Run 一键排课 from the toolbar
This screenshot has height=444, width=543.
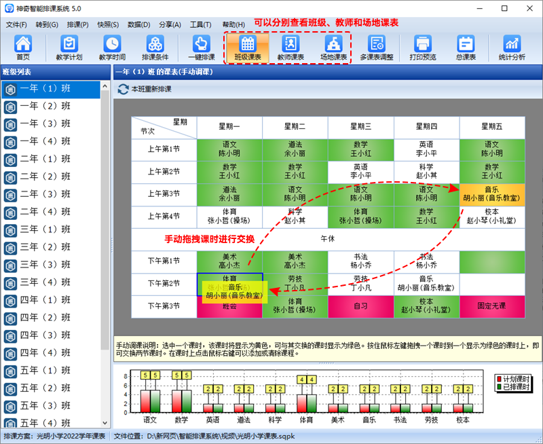[x=202, y=48]
